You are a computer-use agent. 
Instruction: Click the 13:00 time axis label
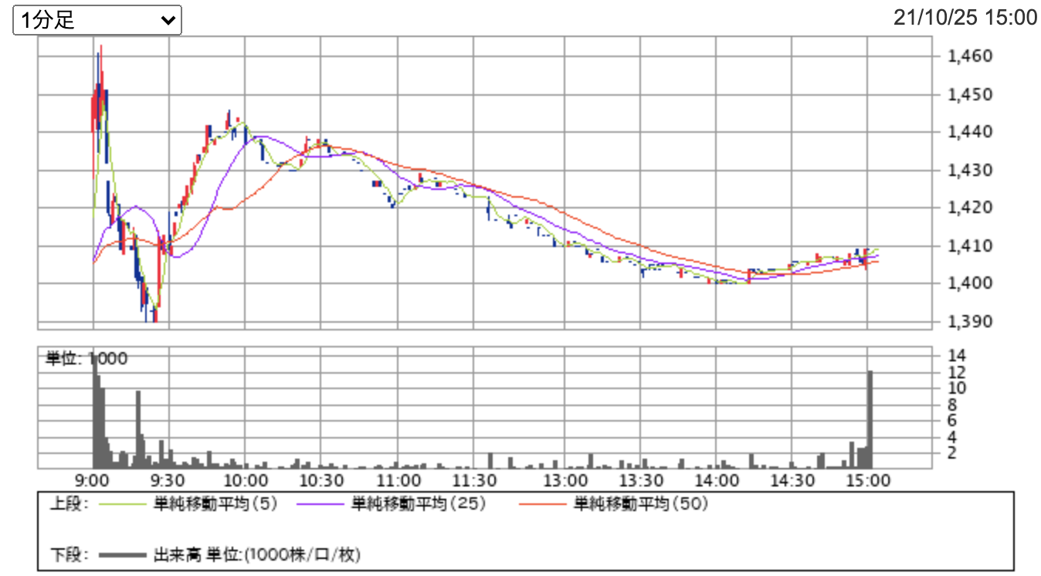565,480
